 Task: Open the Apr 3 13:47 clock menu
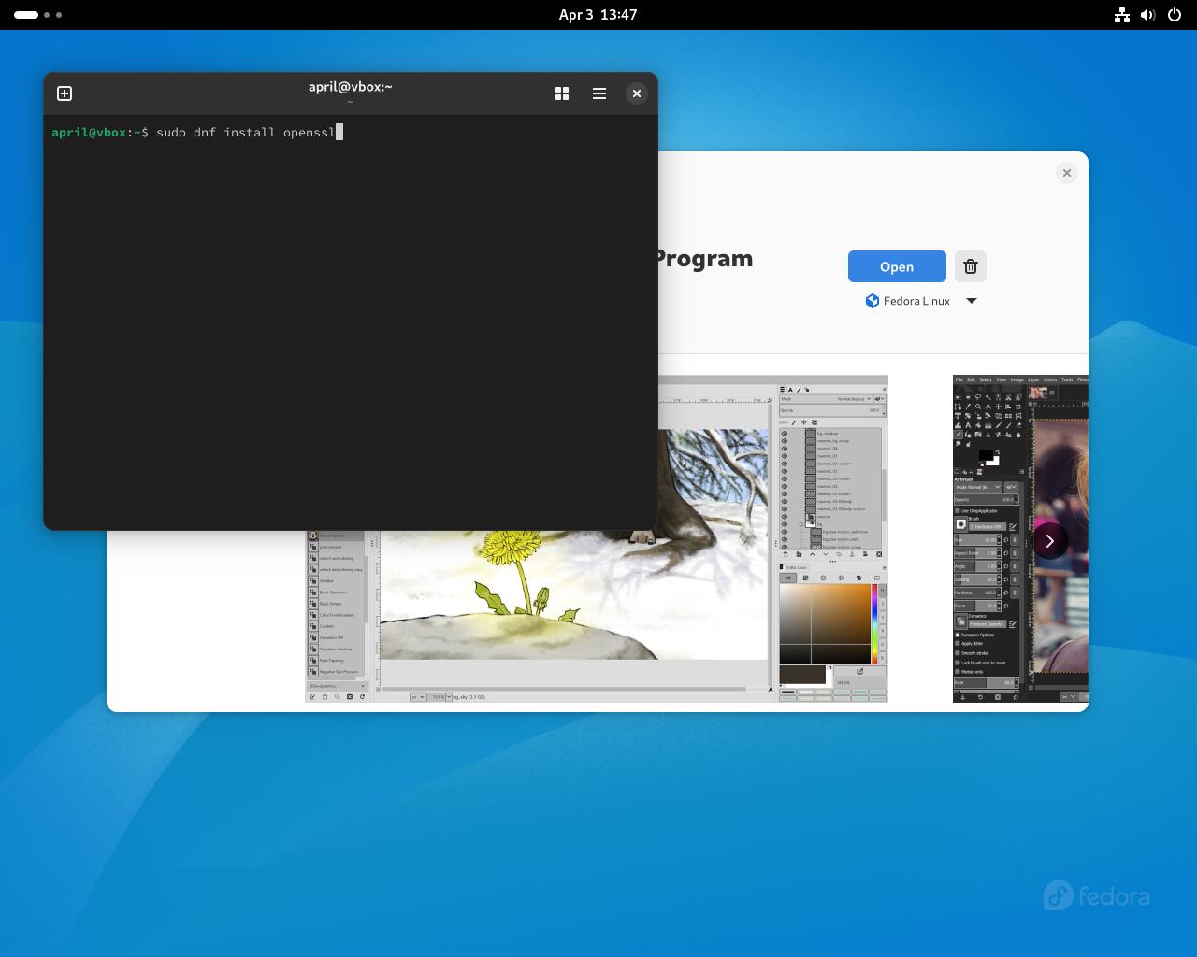click(x=598, y=15)
